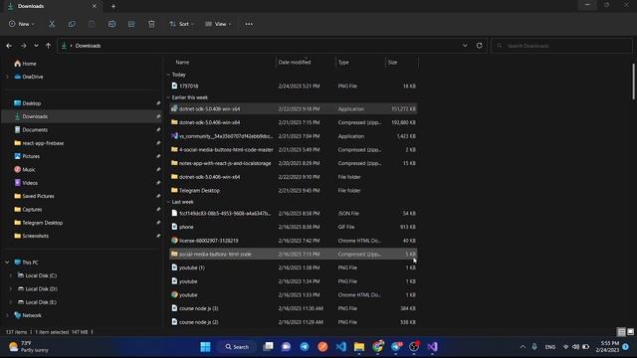Switch to large thumbnails view button
The image size is (637, 358).
(630, 332)
